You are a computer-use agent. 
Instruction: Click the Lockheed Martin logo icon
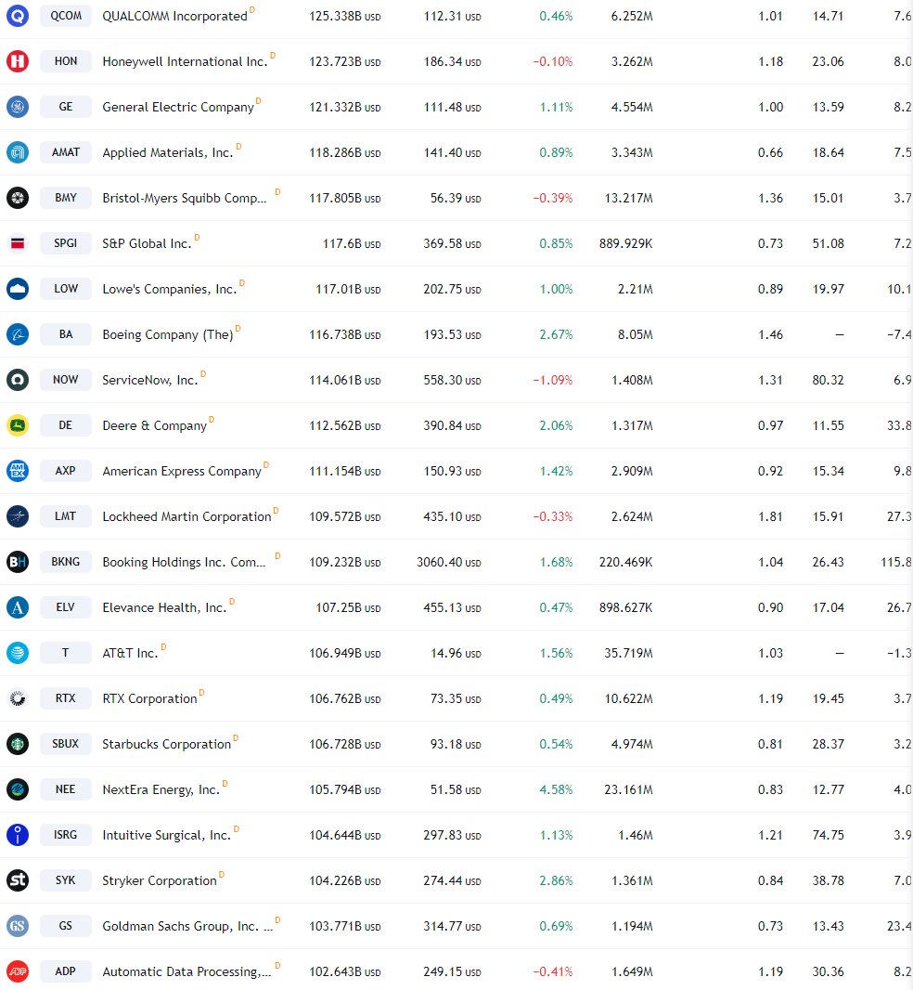point(18,515)
